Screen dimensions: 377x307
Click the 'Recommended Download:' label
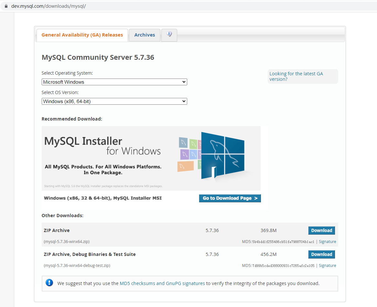coord(72,119)
